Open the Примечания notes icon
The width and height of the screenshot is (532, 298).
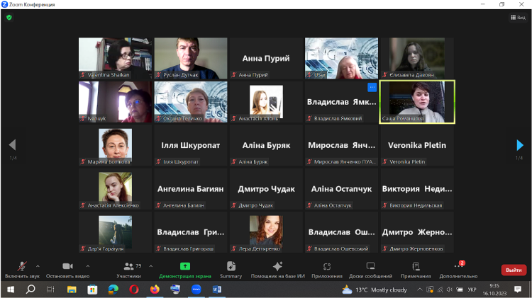416,269
